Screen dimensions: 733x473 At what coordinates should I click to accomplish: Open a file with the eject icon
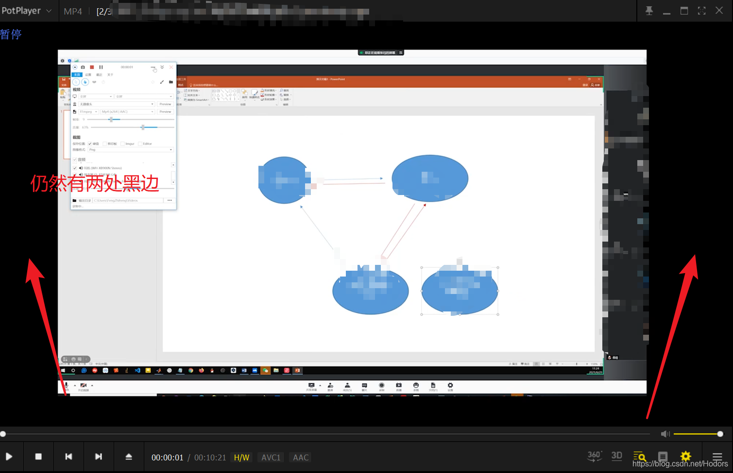(129, 457)
